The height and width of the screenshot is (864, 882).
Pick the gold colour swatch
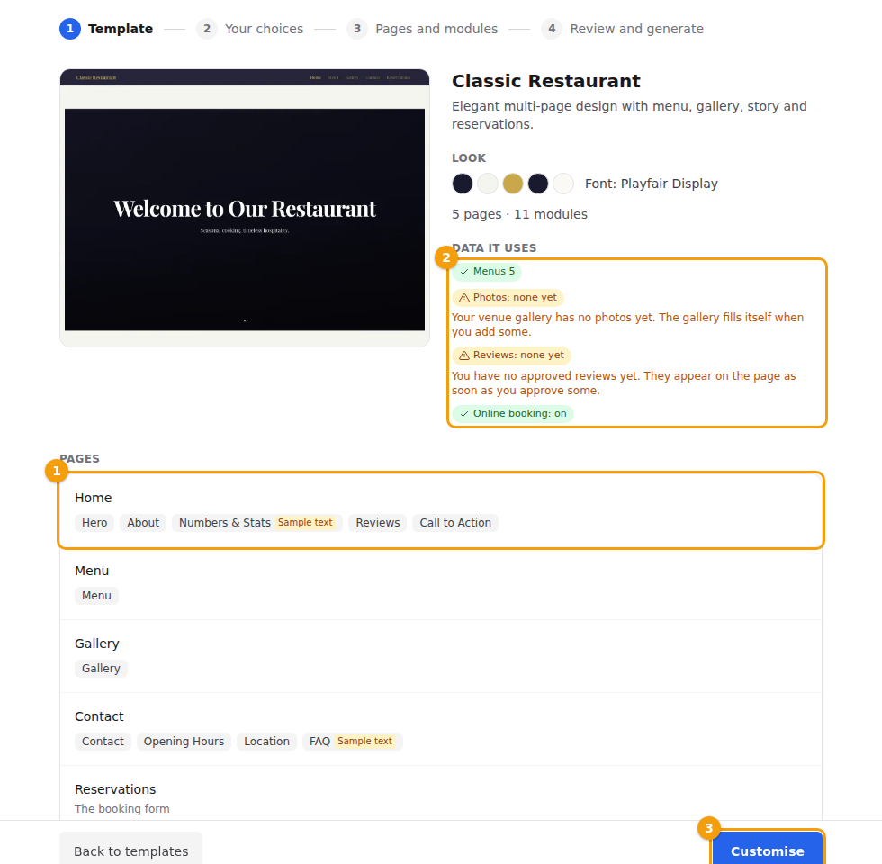click(512, 184)
